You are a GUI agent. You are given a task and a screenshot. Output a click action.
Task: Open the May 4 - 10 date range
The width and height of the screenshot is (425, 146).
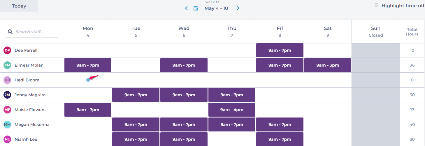click(216, 8)
